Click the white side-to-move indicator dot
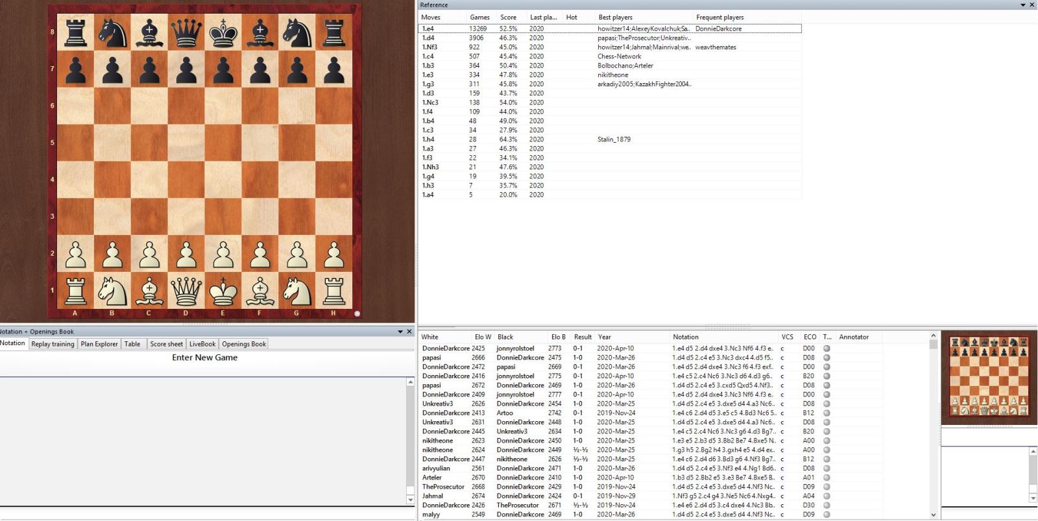 click(x=357, y=313)
